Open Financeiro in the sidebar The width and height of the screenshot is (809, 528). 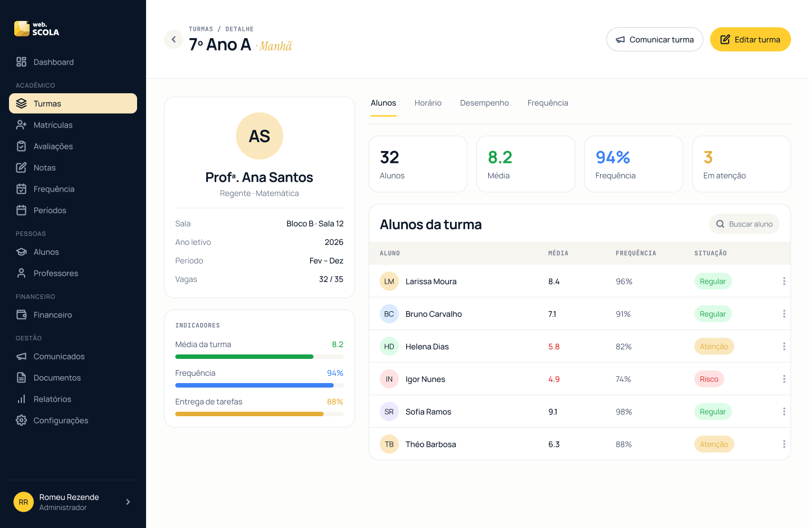pyautogui.click(x=73, y=315)
